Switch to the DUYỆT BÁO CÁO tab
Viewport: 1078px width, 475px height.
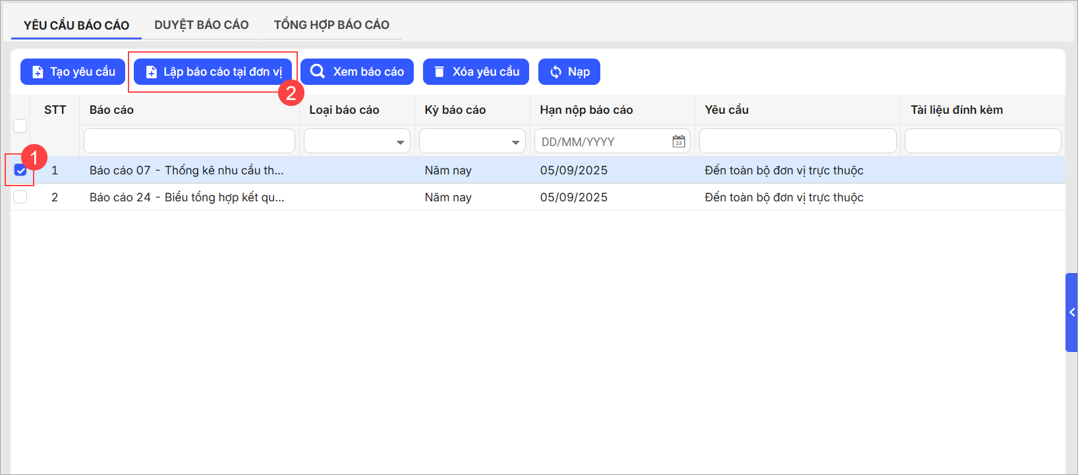click(201, 25)
